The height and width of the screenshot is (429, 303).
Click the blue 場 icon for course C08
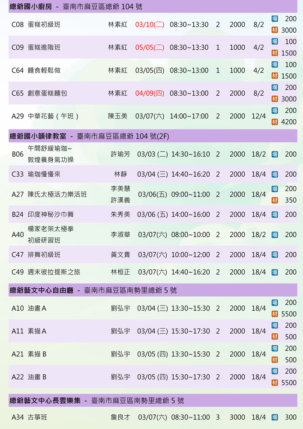[275, 19]
